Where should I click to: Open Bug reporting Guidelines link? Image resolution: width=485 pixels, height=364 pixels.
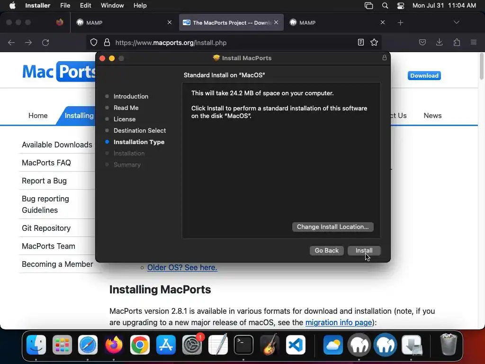click(x=45, y=204)
